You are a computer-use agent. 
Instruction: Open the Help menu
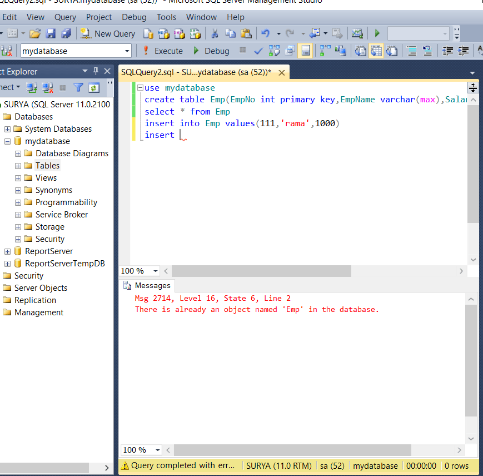[x=236, y=17]
